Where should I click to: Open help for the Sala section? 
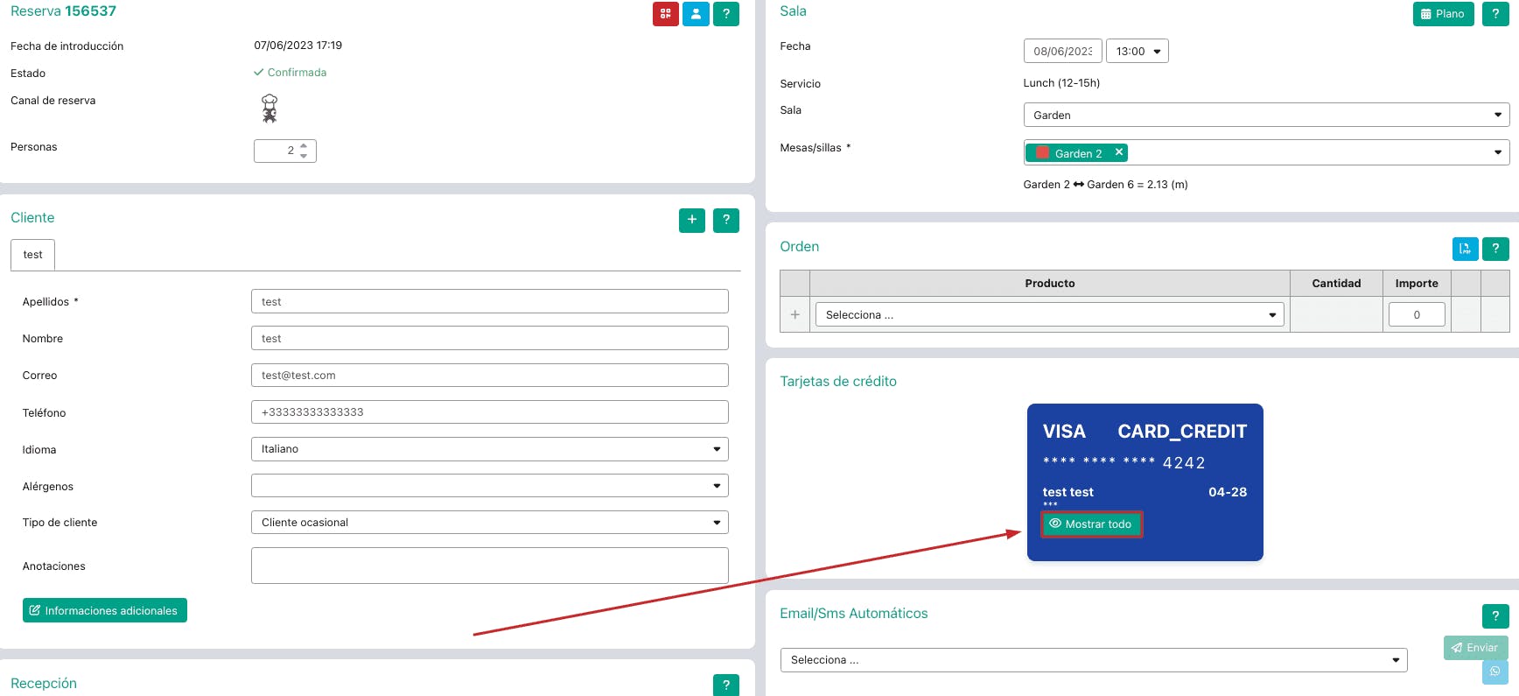pyautogui.click(x=1495, y=14)
